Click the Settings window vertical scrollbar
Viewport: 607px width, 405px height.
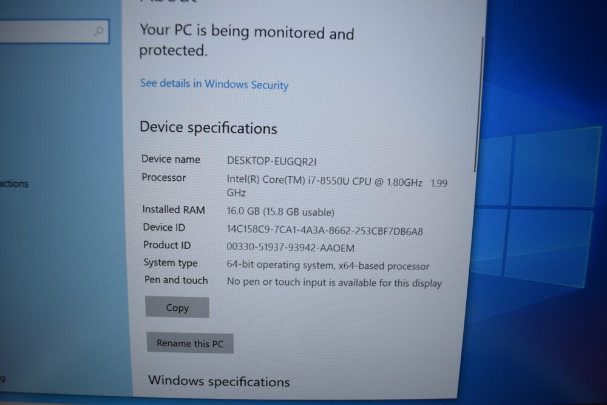click(x=478, y=104)
